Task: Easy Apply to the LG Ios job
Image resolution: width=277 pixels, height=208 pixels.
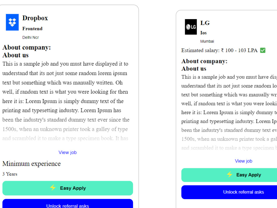Action: (229, 175)
